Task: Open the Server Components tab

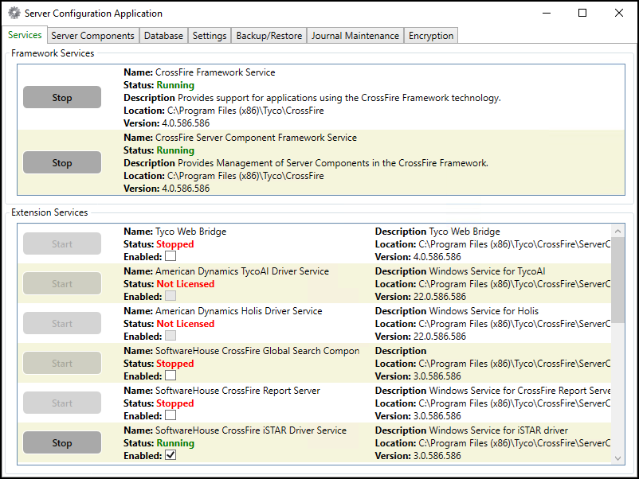Action: tap(92, 36)
